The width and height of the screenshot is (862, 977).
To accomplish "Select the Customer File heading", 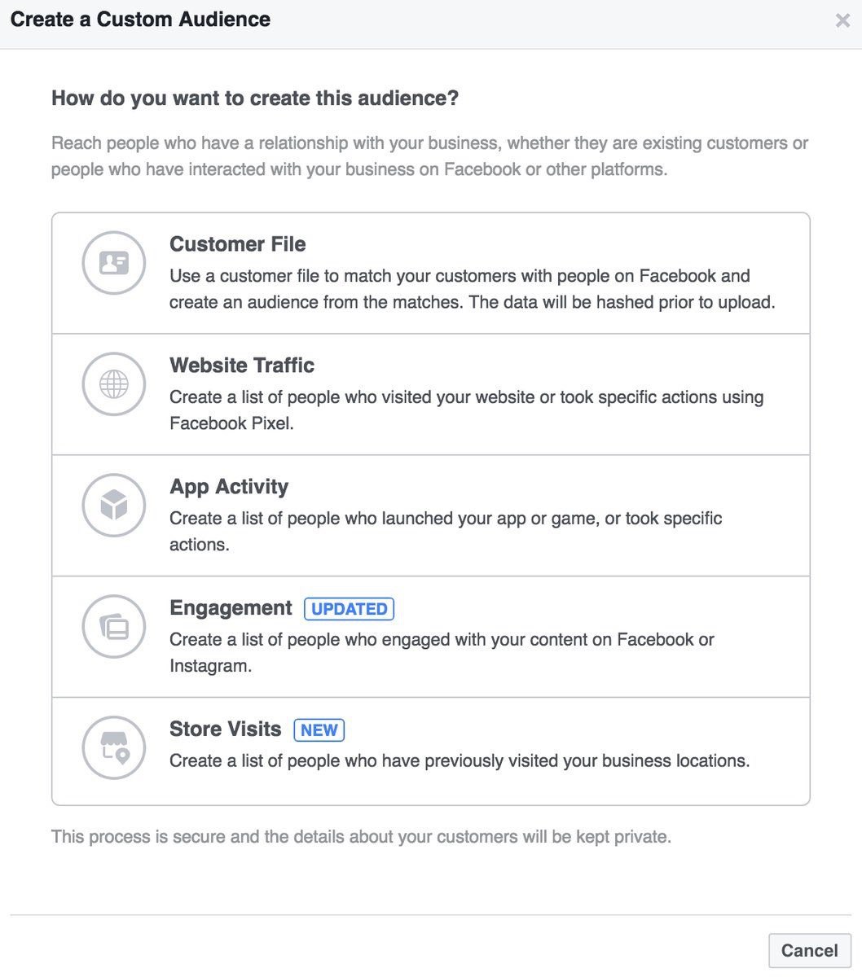I will click(x=238, y=244).
